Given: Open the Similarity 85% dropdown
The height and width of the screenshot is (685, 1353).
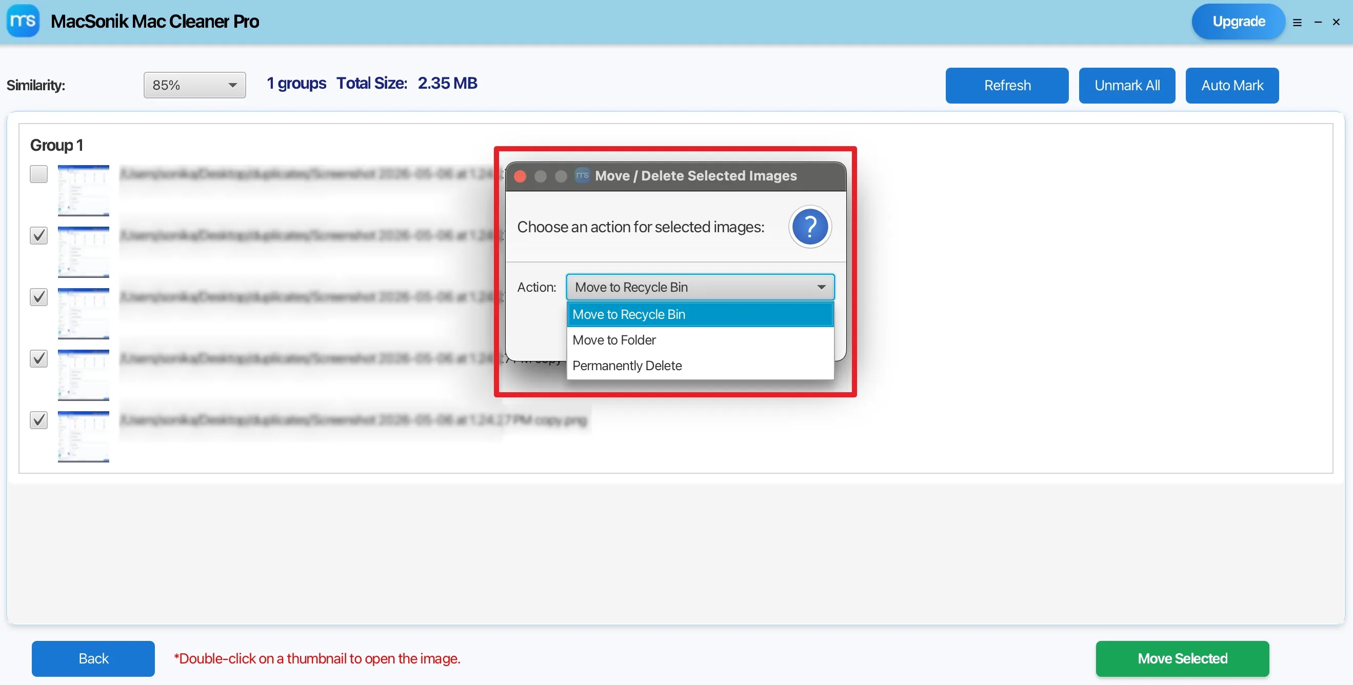Looking at the screenshot, I should [x=194, y=85].
